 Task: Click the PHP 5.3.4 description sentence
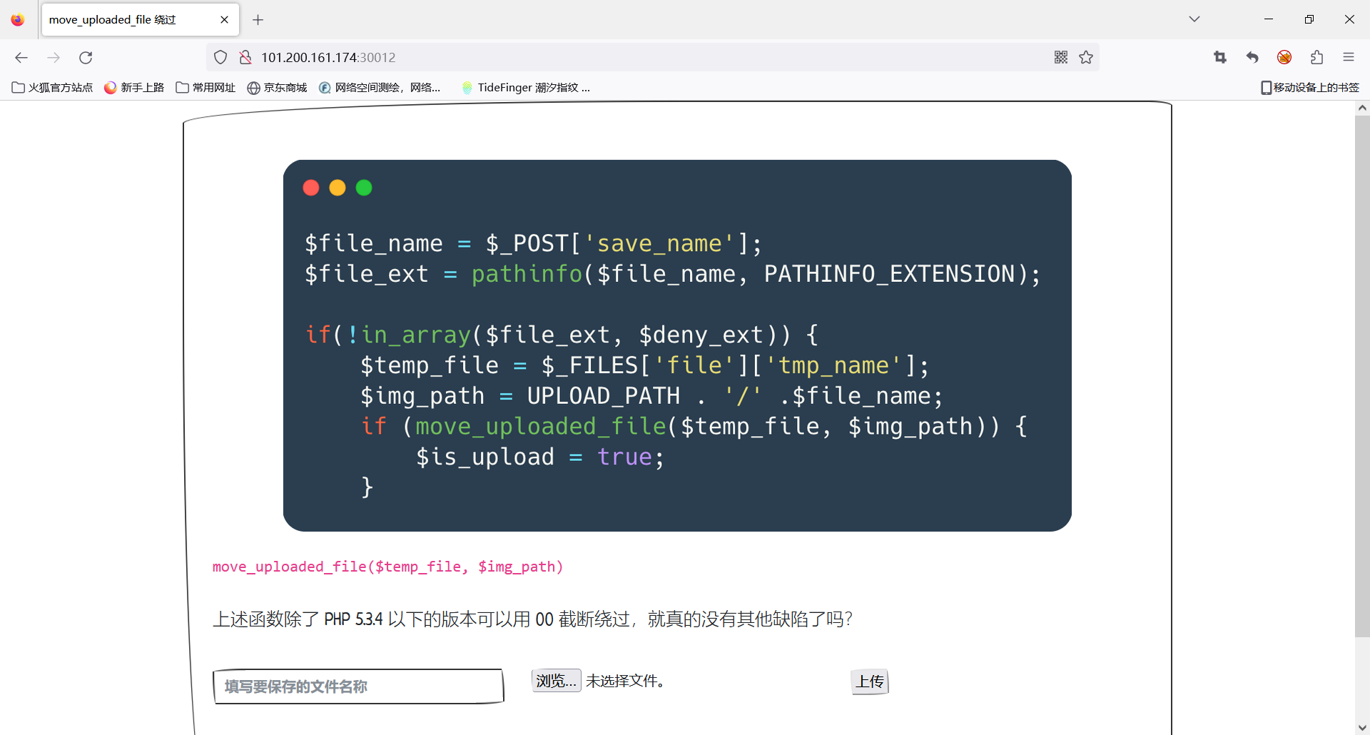(x=532, y=619)
